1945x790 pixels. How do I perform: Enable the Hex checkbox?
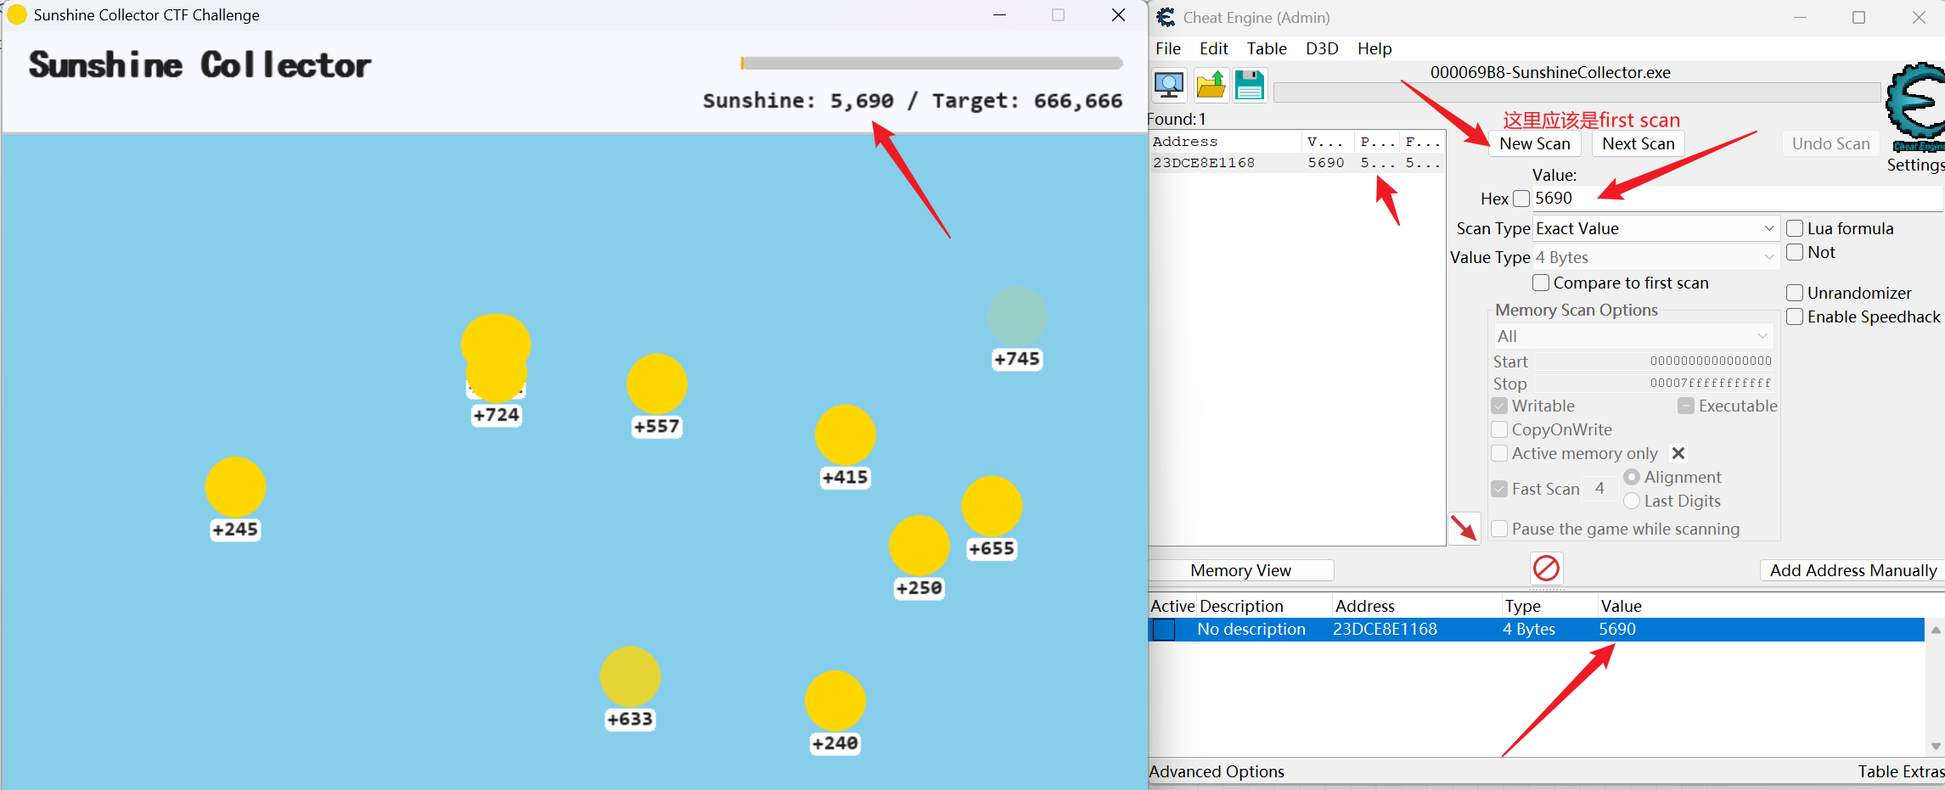1521,199
